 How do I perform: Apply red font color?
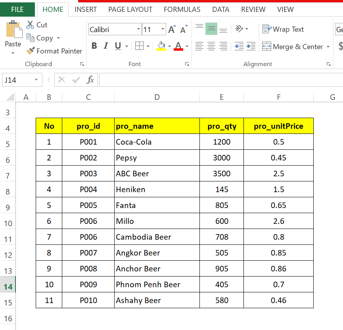(178, 46)
